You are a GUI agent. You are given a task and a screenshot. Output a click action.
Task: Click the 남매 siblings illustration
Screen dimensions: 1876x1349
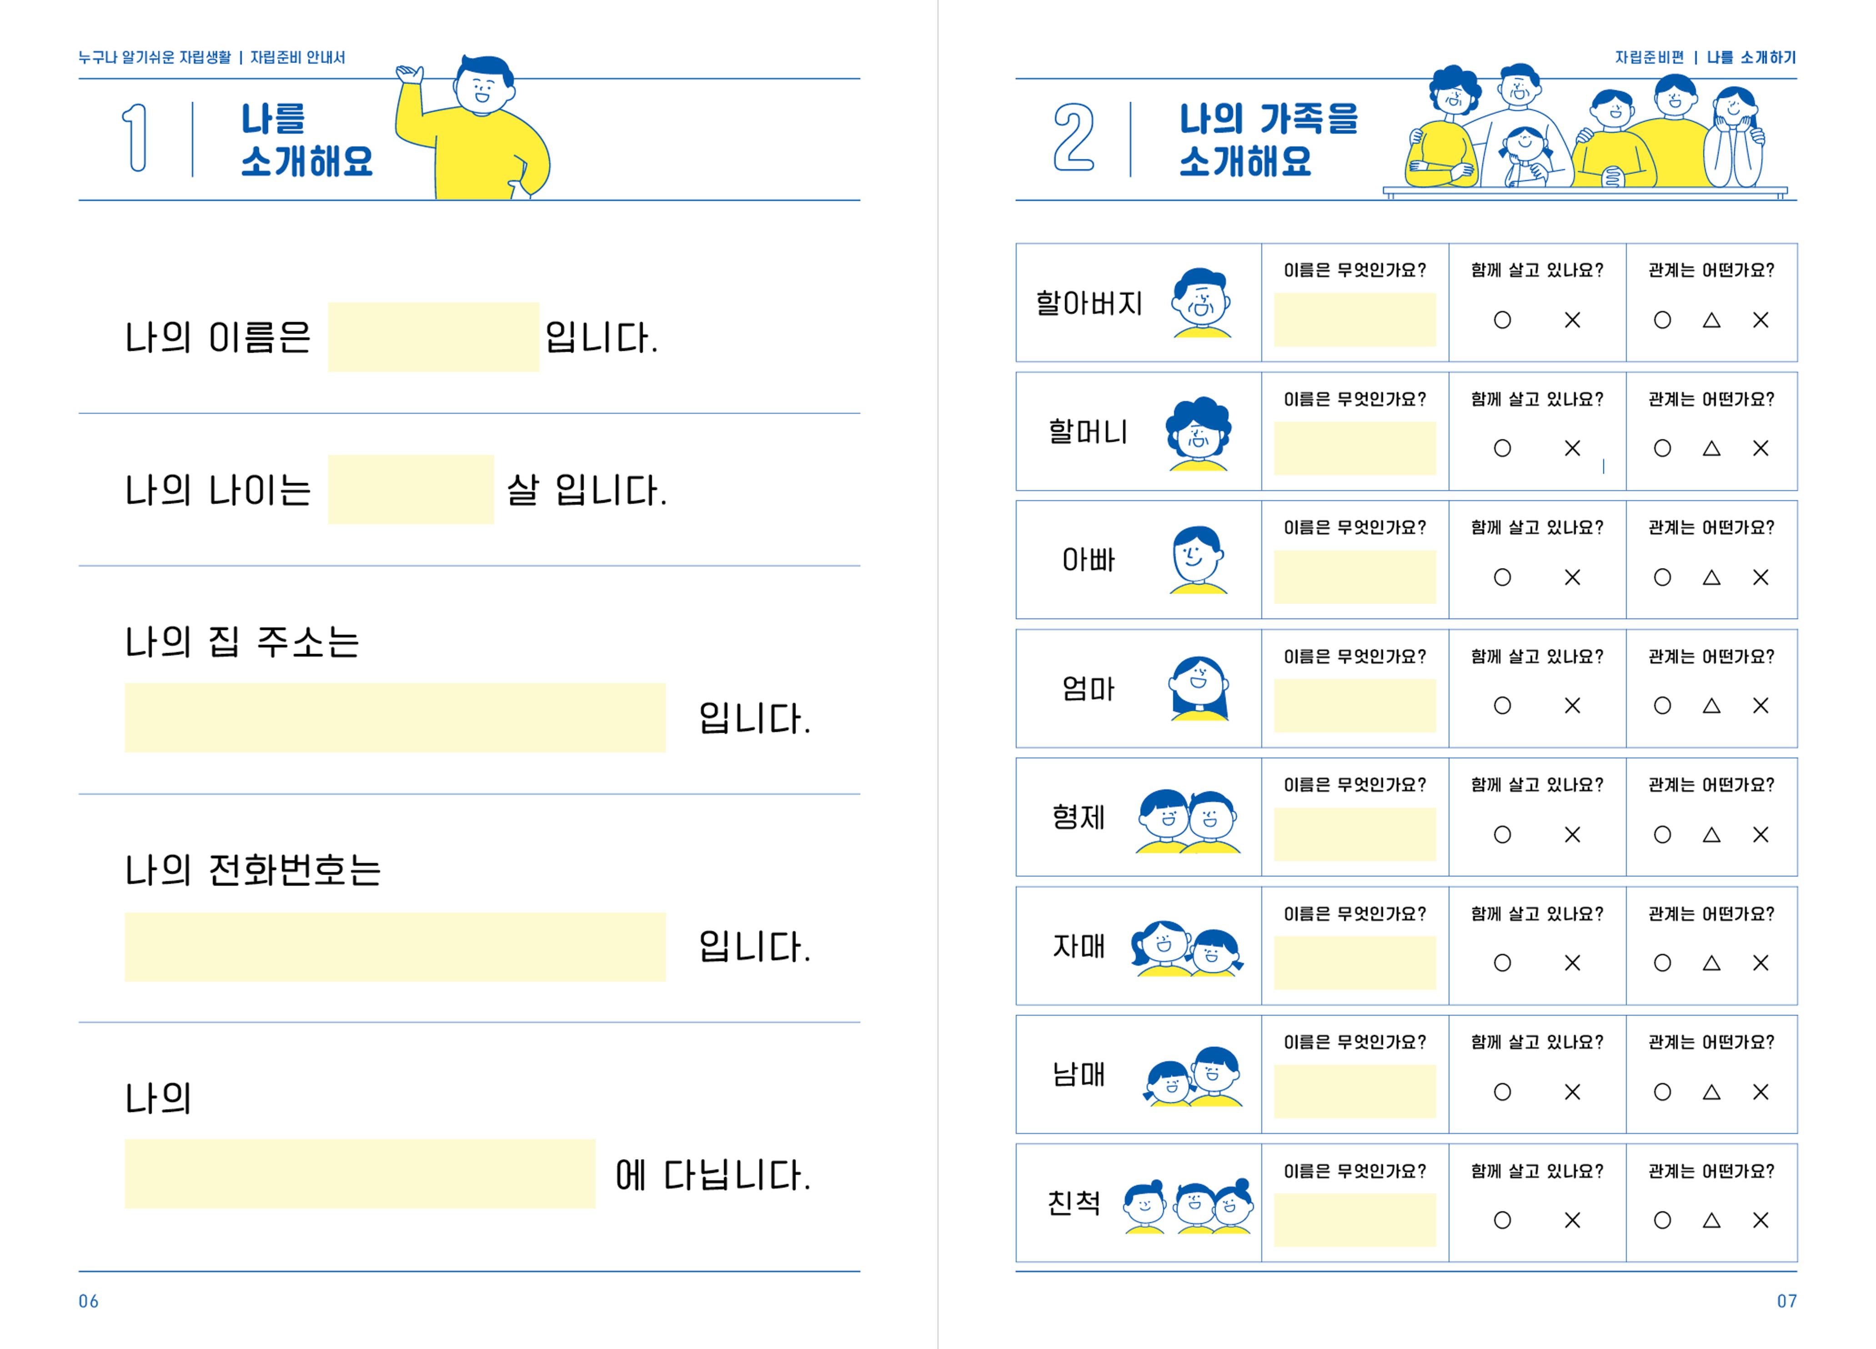(1192, 1076)
